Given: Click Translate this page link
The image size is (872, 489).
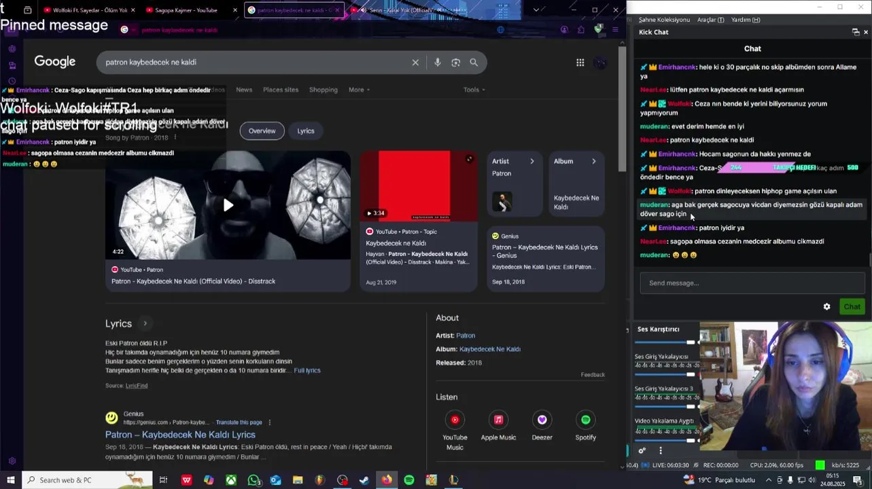Looking at the screenshot, I should 239,422.
